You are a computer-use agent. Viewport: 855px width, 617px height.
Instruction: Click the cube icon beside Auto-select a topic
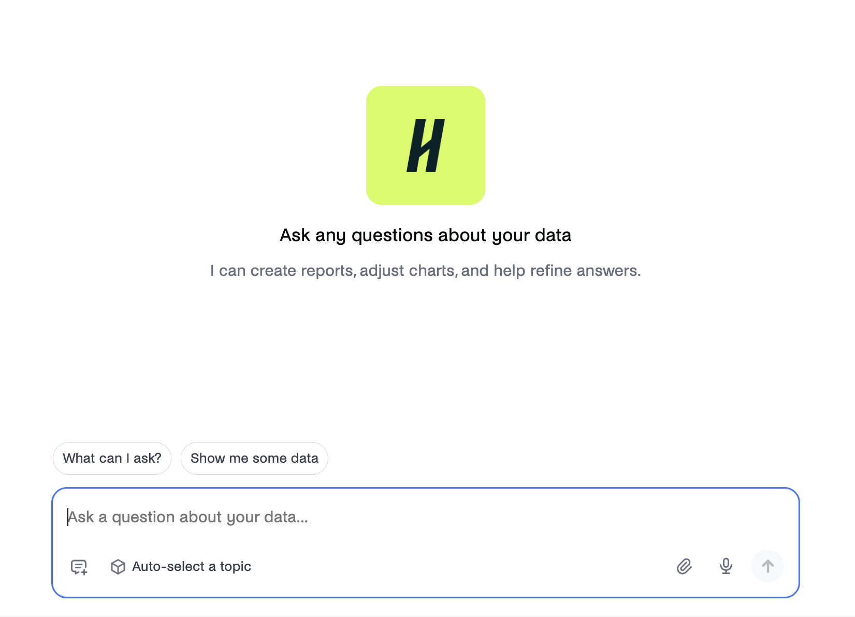point(118,567)
